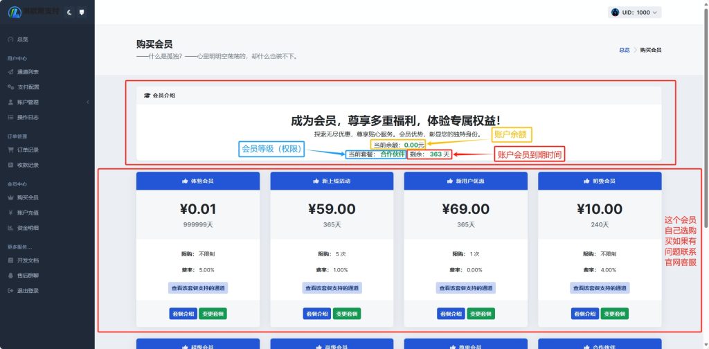The image size is (709, 349).
Task: Open the 总览 dashboard icon in the sidebar
Action: (x=10, y=39)
